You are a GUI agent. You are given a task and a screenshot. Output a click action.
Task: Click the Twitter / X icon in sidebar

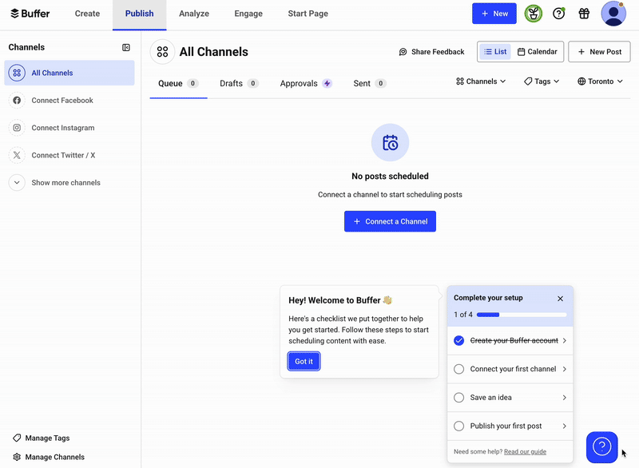point(17,155)
